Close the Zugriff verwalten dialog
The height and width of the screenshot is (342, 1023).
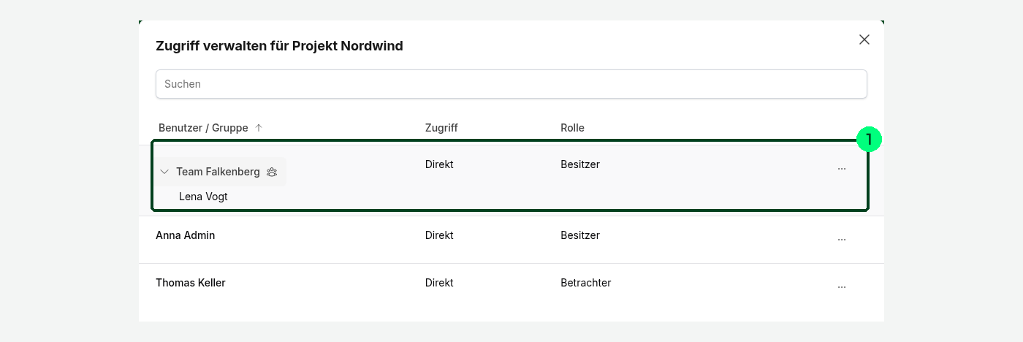(x=864, y=39)
